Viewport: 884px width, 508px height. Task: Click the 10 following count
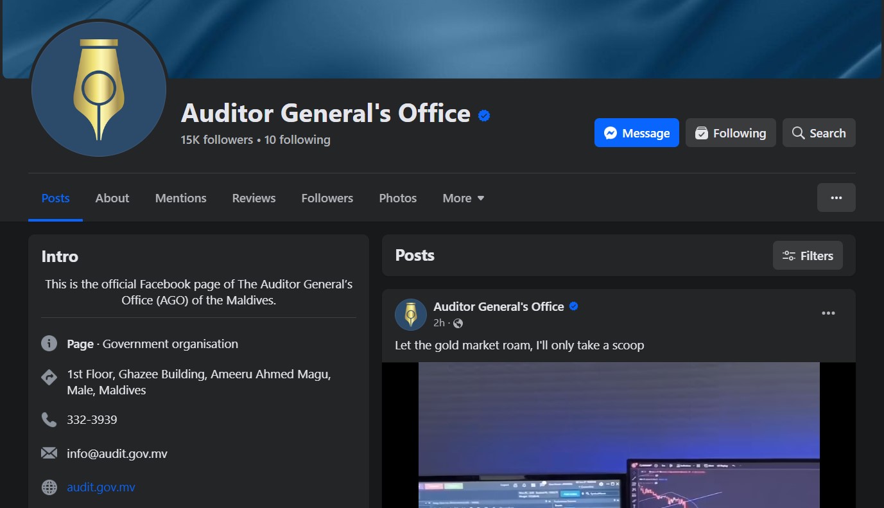[x=297, y=140]
